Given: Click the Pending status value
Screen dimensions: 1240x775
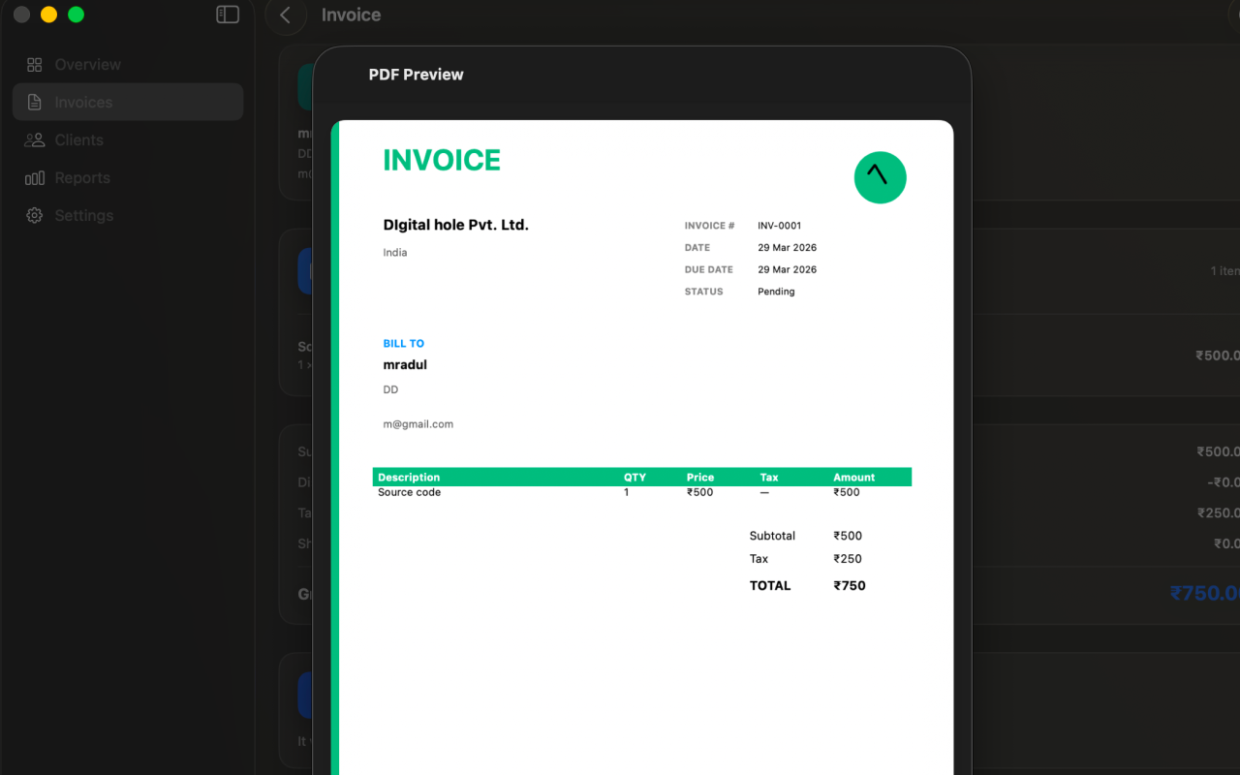Looking at the screenshot, I should click(776, 292).
